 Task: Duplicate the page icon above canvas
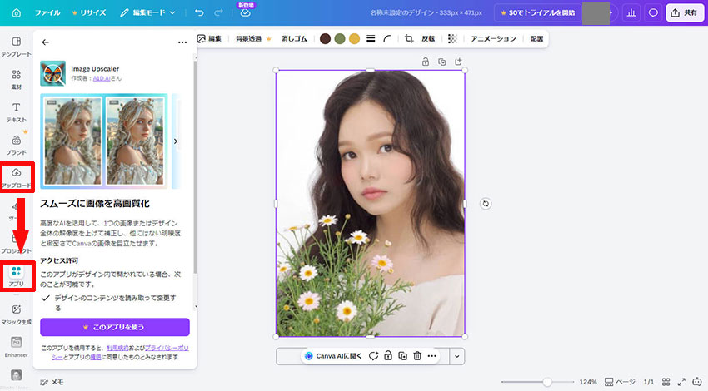[442, 62]
